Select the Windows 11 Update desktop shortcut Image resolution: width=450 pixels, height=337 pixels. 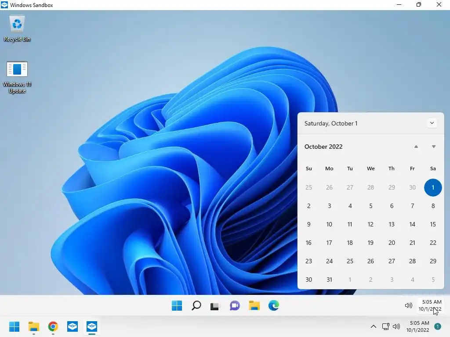click(x=17, y=77)
